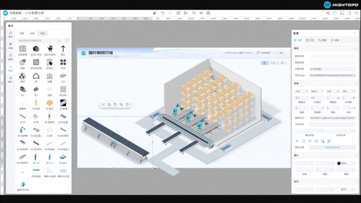Click the blue bound device link button
This screenshot has width=361, height=203.
pyautogui.click(x=332, y=147)
